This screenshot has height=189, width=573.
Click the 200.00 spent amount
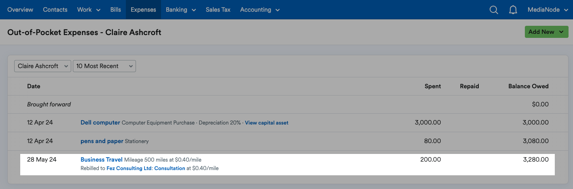(x=431, y=160)
